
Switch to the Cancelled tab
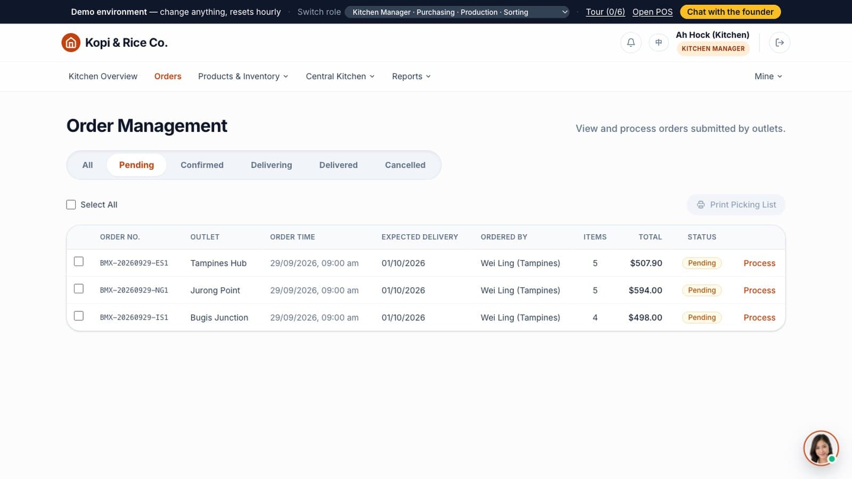click(405, 165)
